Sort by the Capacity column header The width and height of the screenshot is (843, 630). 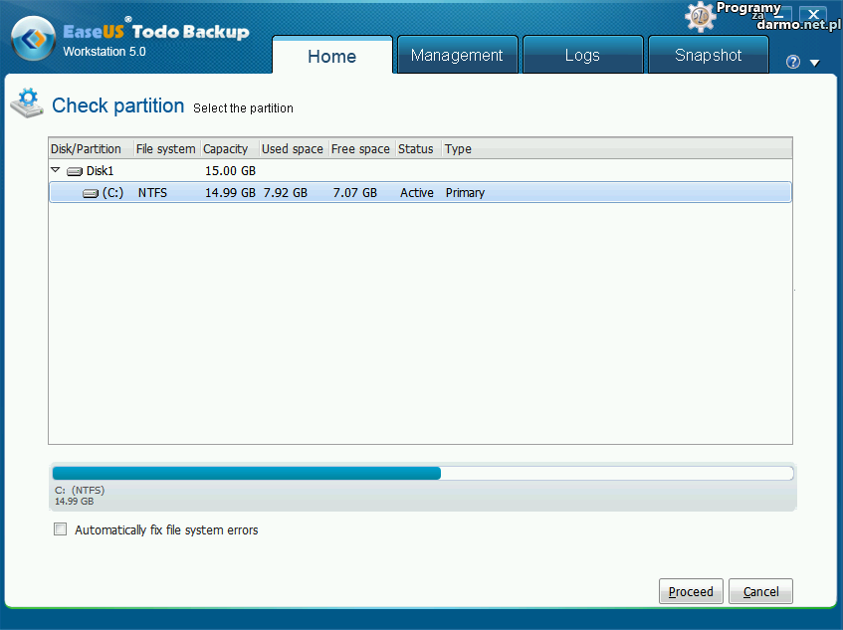coord(226,149)
